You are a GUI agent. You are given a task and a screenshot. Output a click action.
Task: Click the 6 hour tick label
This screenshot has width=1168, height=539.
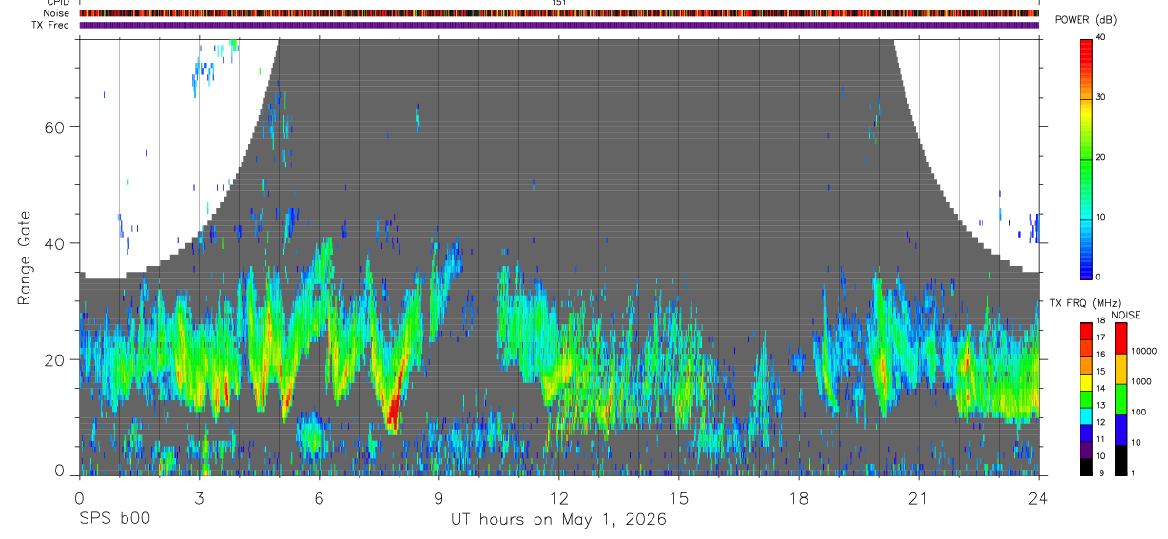[320, 498]
